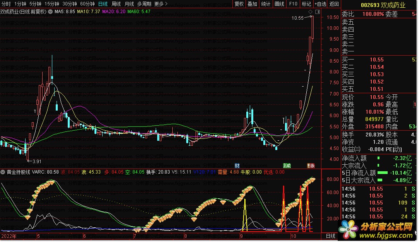Click the 复权 price adjustment button
The width and height of the screenshot is (419, 242).
(x=239, y=4)
